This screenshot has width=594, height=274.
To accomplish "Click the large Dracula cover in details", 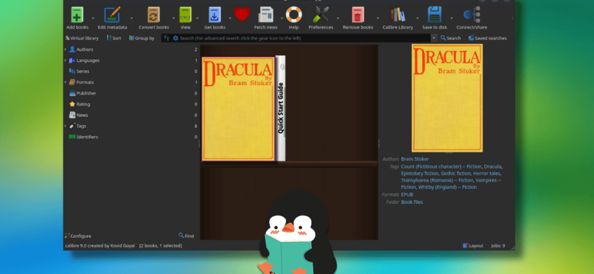I will [x=447, y=98].
